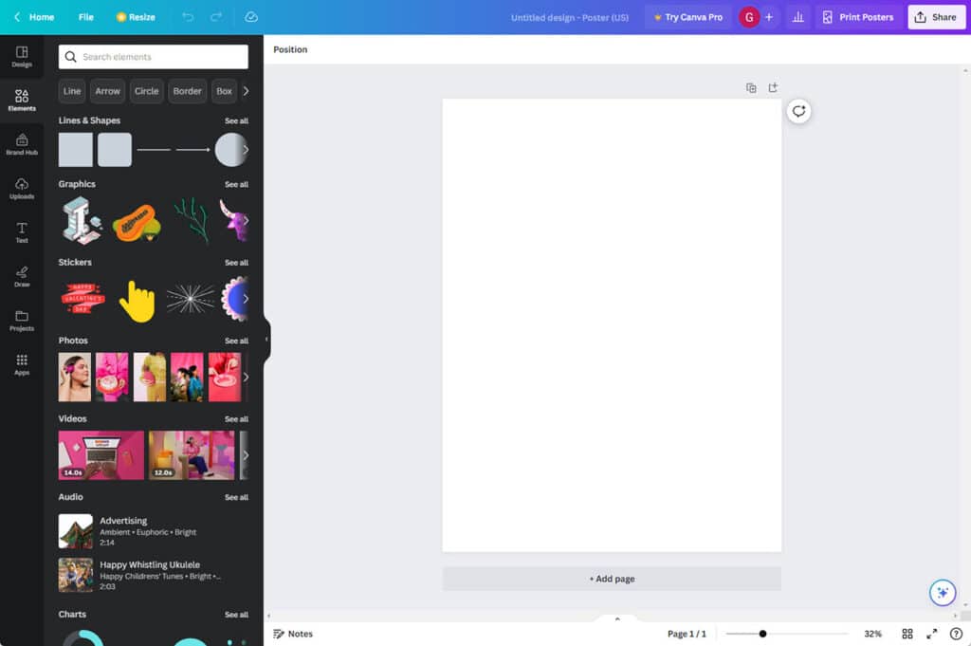Screen dimensions: 971x646
Task: Open the Help question mark icon
Action: [956, 634]
